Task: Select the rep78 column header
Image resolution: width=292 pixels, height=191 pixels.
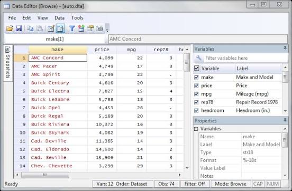Action: point(161,50)
